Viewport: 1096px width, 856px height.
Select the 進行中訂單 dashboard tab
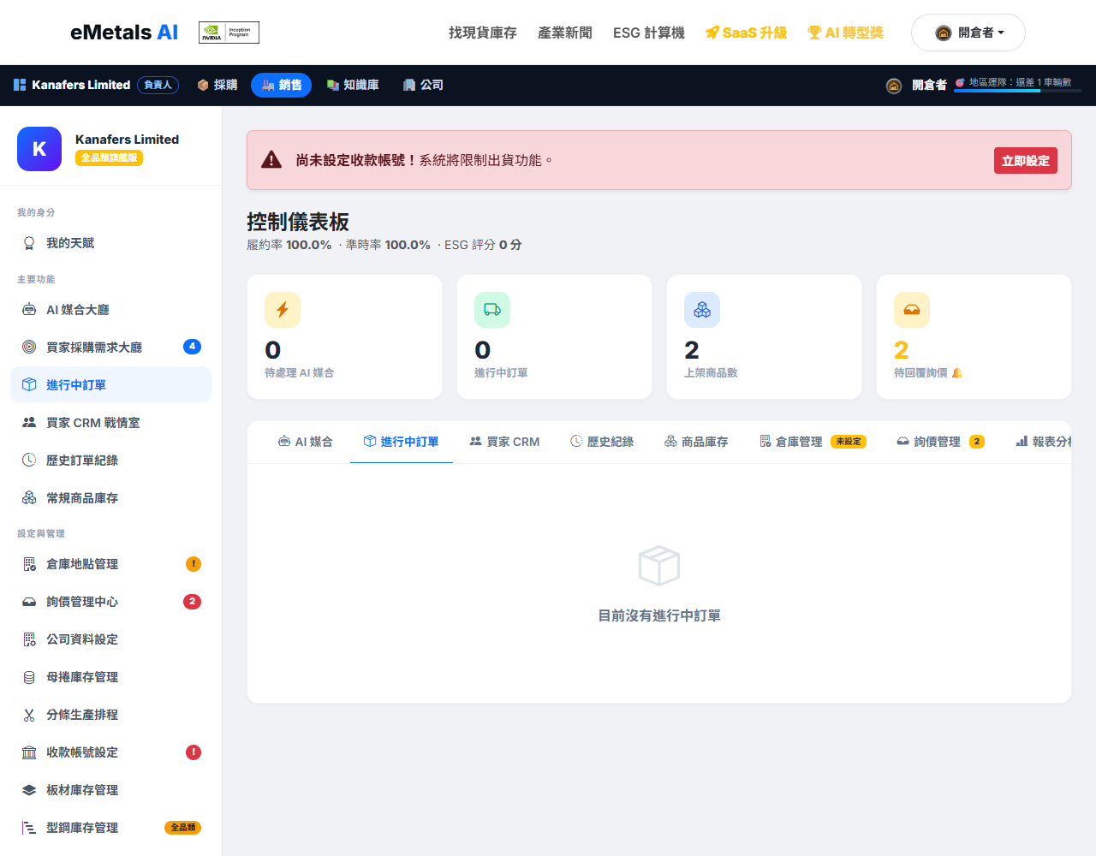click(402, 442)
